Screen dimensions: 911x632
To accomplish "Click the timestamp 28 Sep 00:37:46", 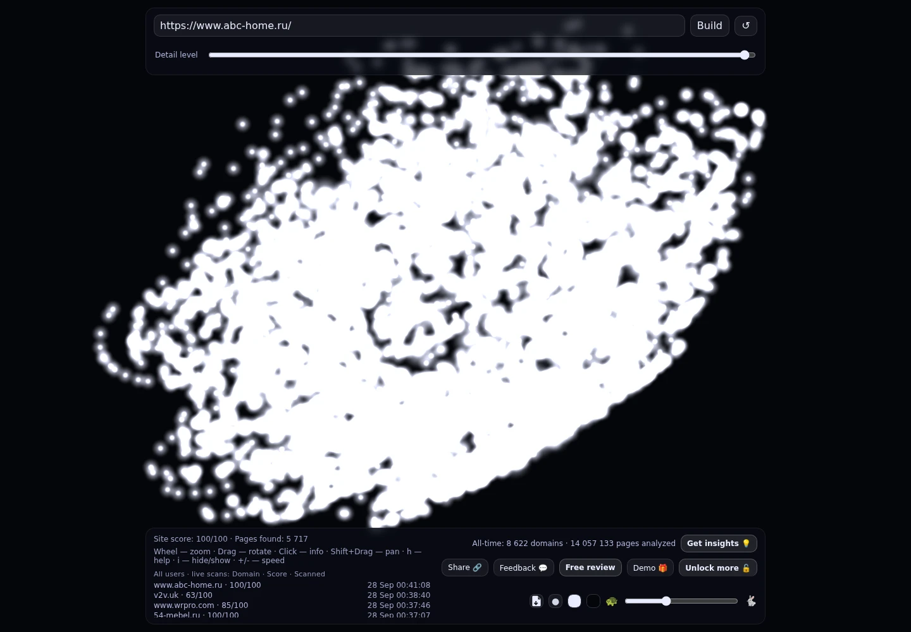I will pos(399,605).
